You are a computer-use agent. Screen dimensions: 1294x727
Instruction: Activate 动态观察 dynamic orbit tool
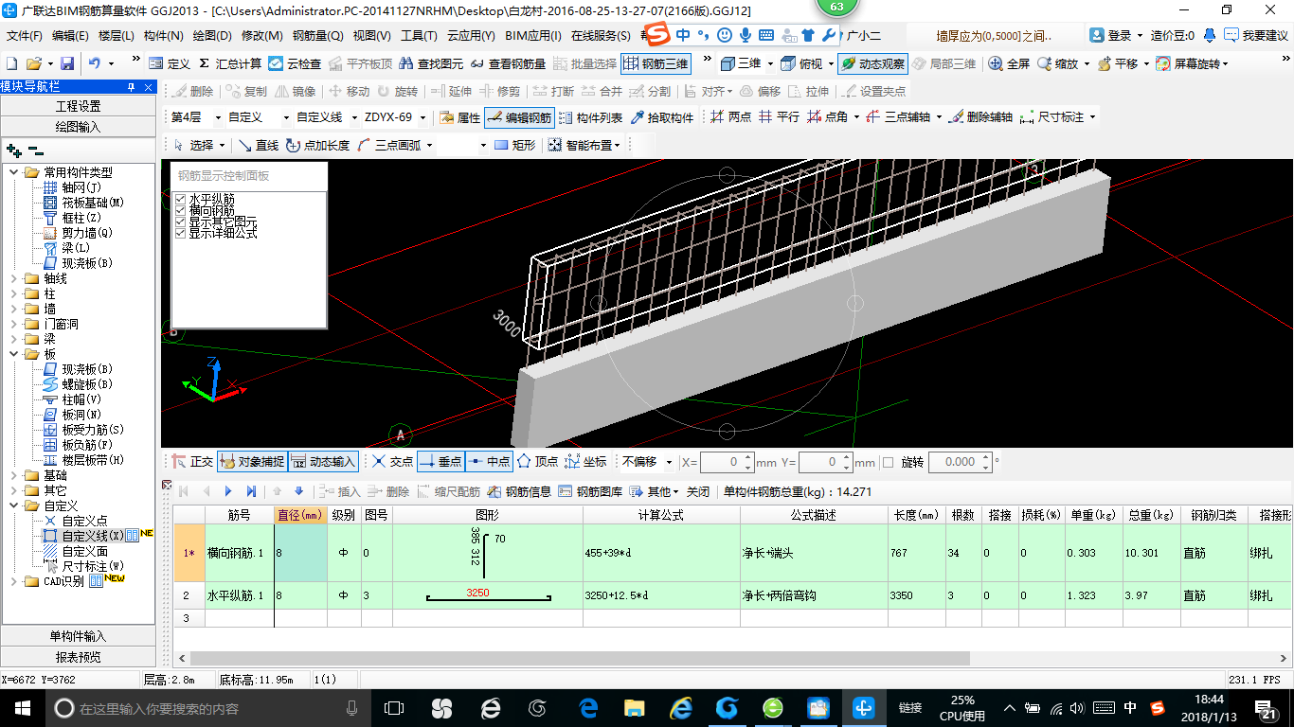pos(873,63)
